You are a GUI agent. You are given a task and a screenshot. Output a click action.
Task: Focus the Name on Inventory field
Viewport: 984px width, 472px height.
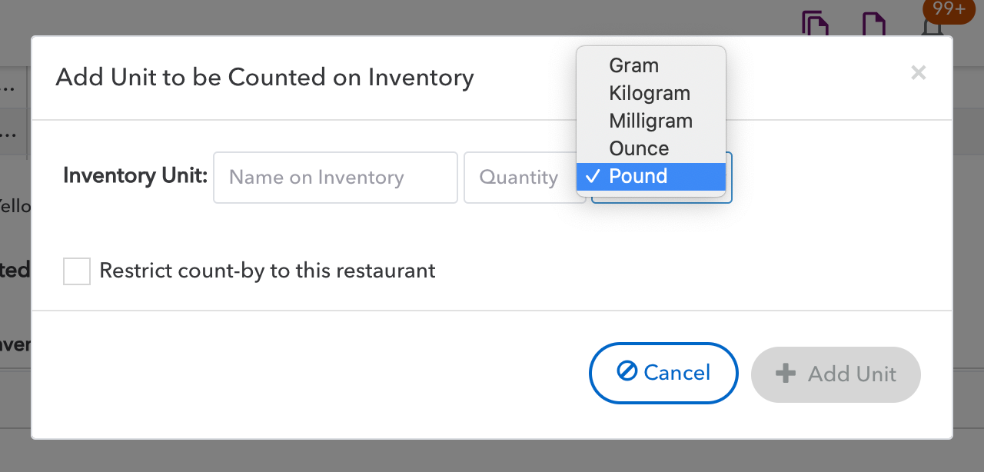[x=335, y=178]
